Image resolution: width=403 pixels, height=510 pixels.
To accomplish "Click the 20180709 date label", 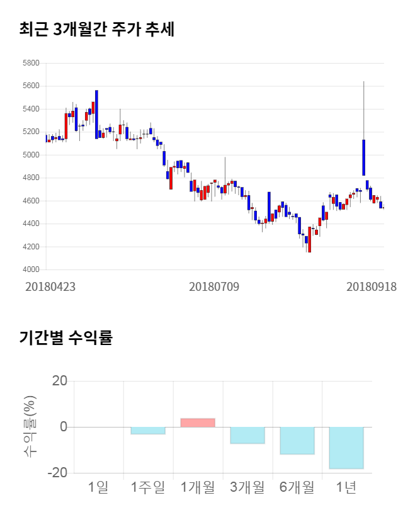I will tap(214, 286).
